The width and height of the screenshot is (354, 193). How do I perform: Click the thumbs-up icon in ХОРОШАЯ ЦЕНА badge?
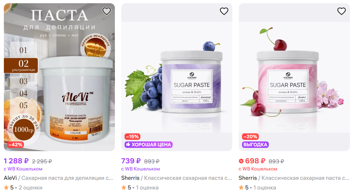(128, 145)
